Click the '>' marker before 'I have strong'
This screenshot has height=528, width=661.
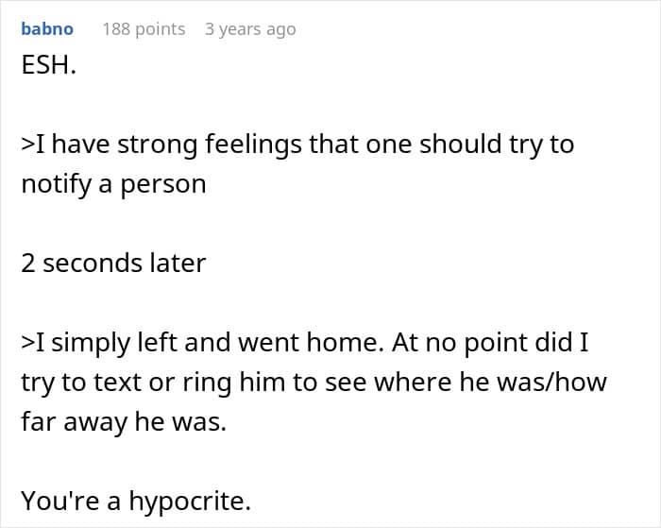(x=27, y=145)
